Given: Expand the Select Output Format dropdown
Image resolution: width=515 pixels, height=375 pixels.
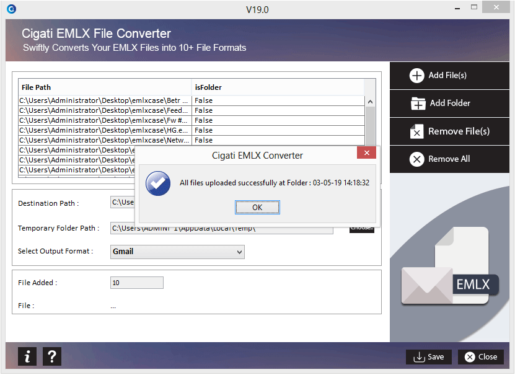Looking at the screenshot, I should [177, 252].
